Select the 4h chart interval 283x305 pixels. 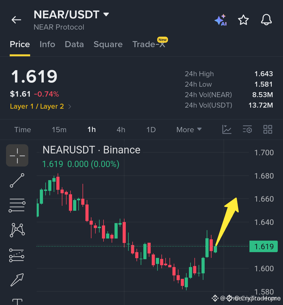121,130
